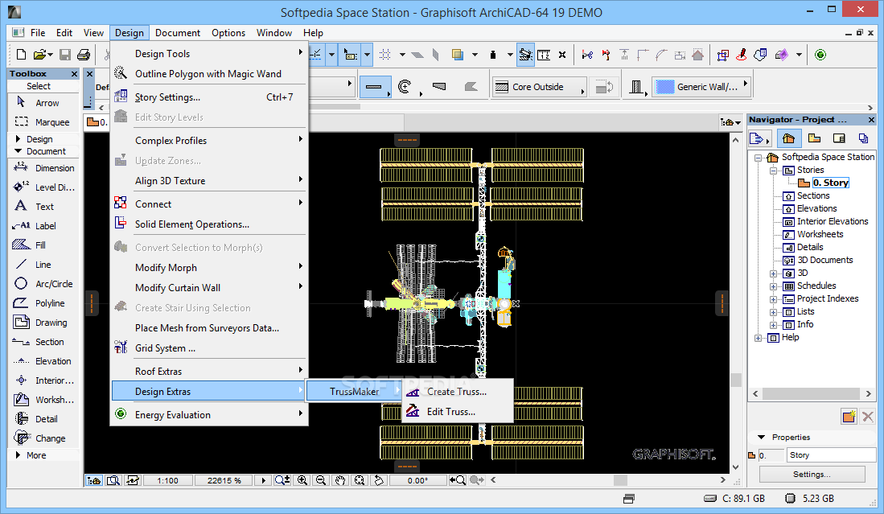Click the green Energy Evaluation toolbar icon
Viewport: 884px width, 514px height.
[820, 55]
